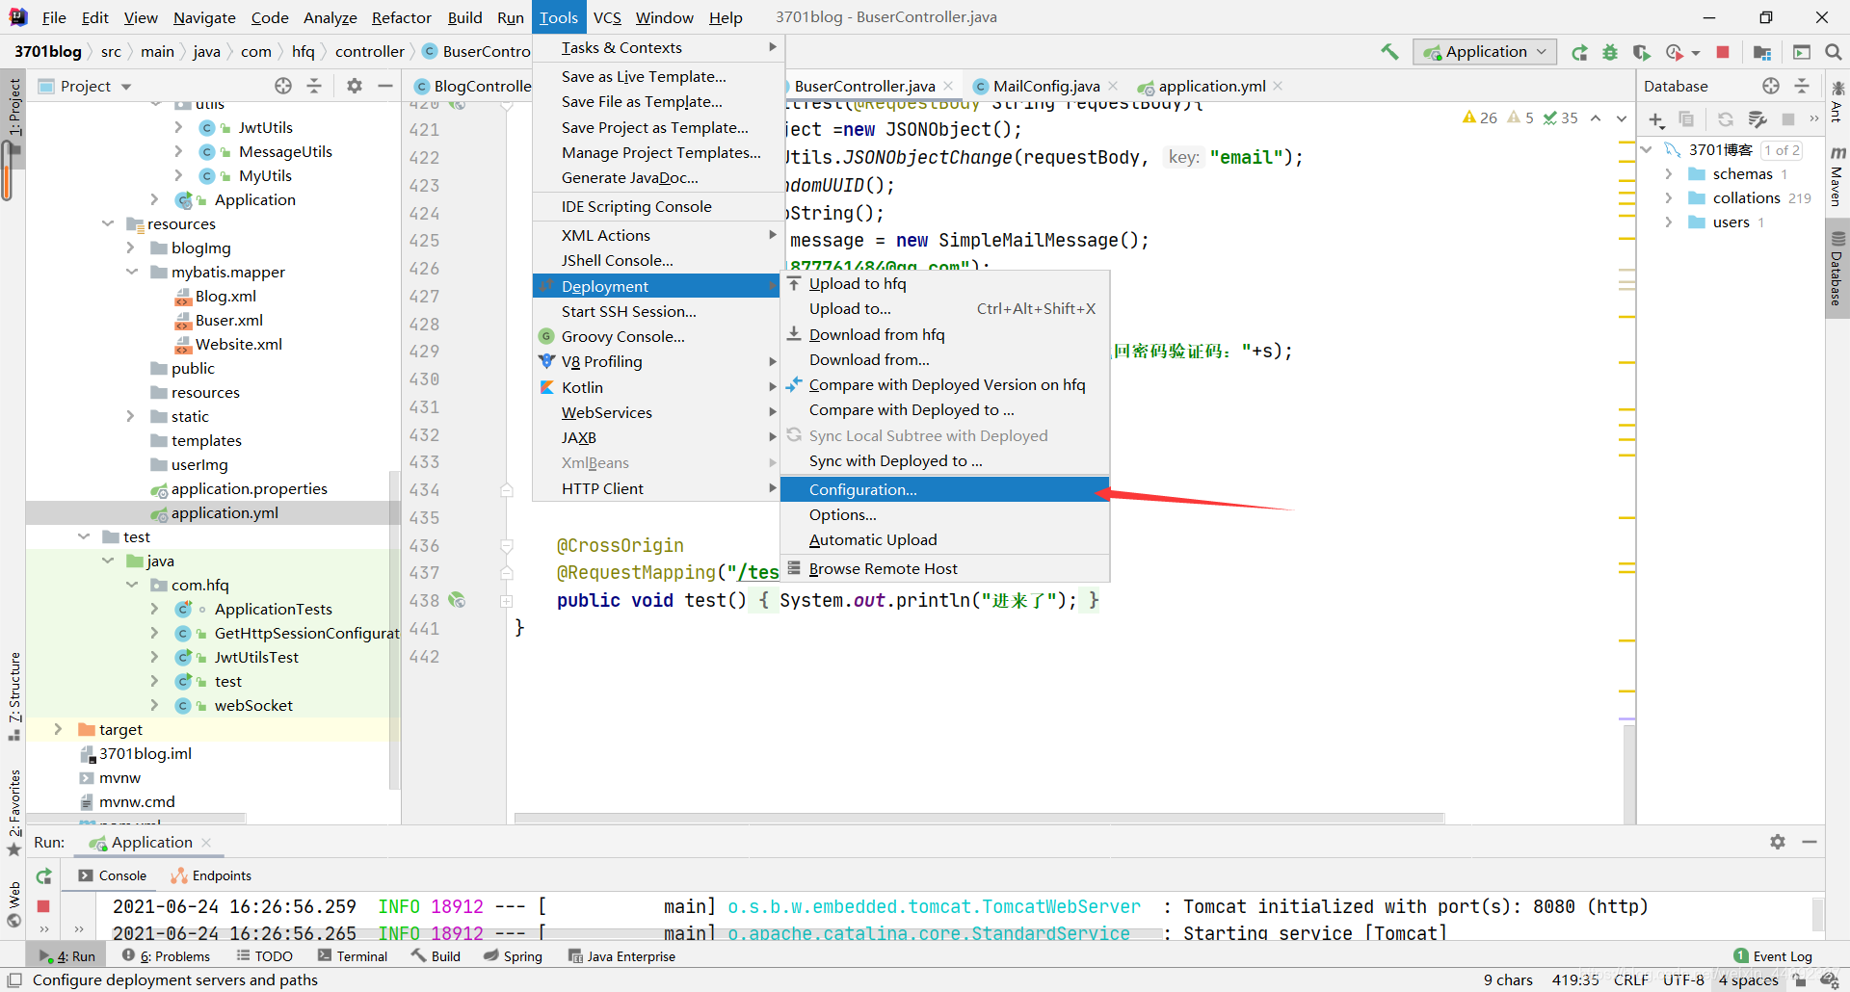Refresh the Database panel

[1726, 119]
